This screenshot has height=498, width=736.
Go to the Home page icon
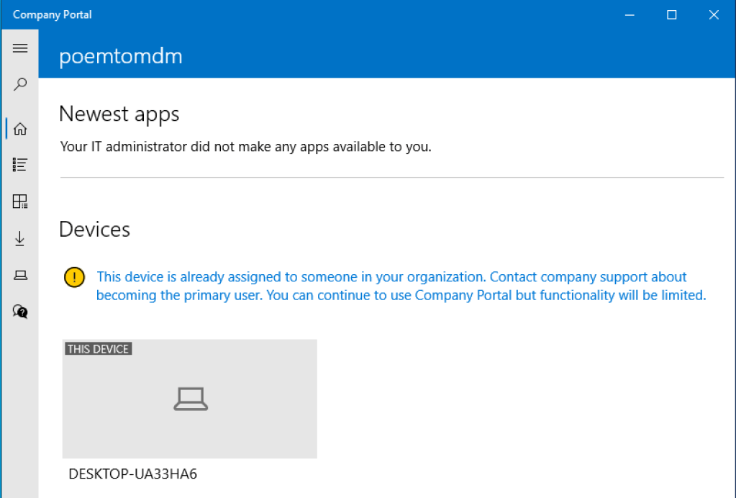[20, 129]
